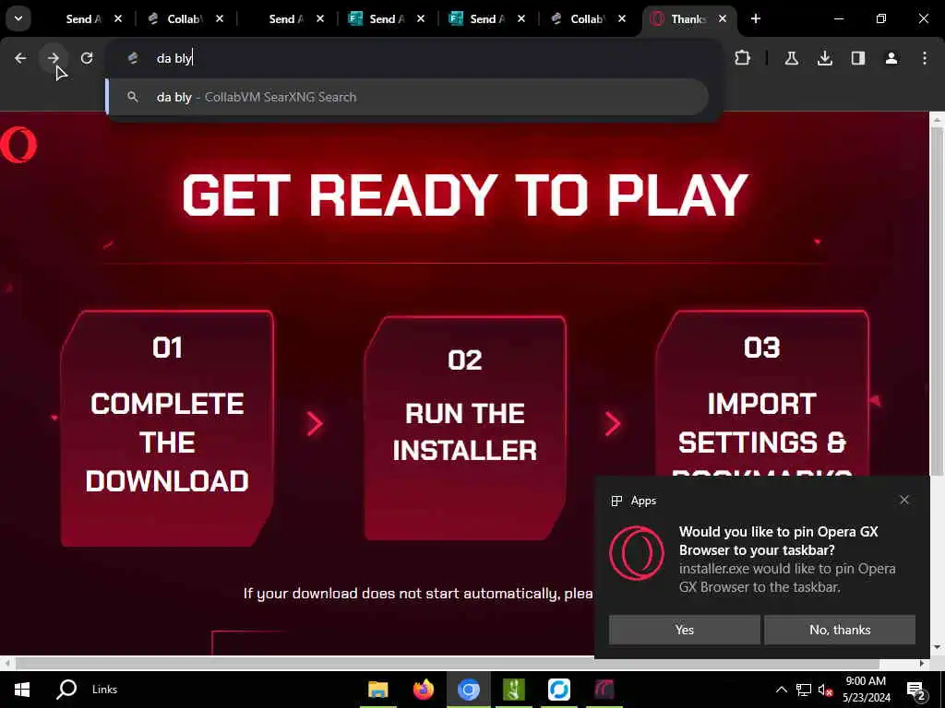Click 'Would you like to pin Opera GX' text
This screenshot has height=708, width=945.
pos(778,540)
